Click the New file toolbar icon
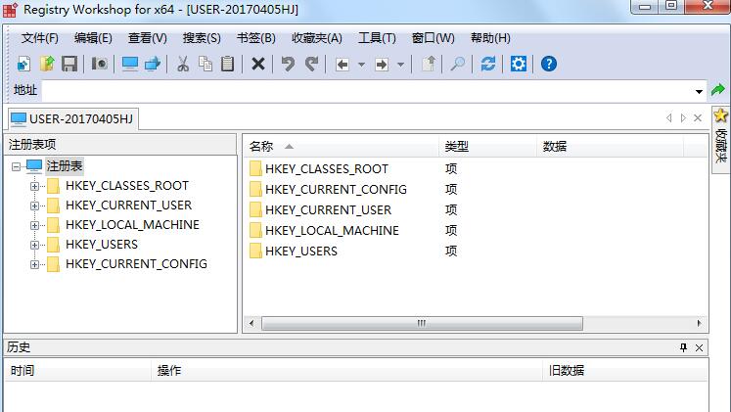Image resolution: width=731 pixels, height=412 pixels. (x=23, y=64)
